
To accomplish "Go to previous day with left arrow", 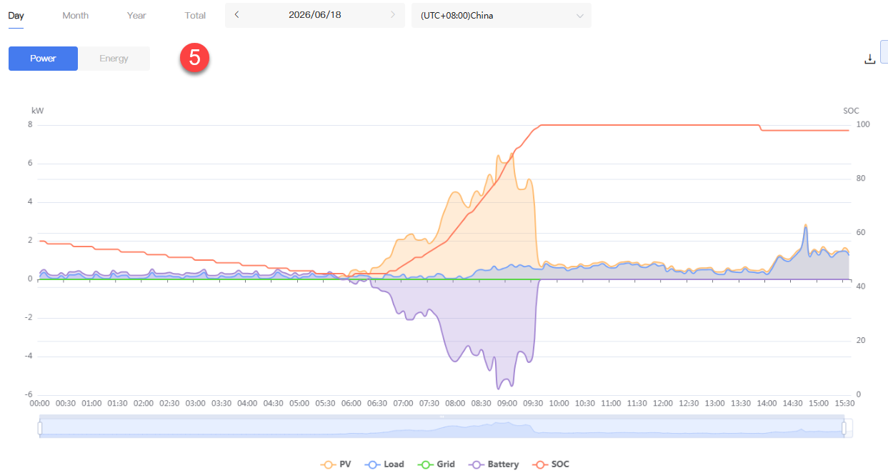I will click(236, 15).
